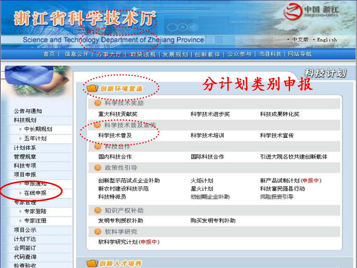Click the feed icon beside 软科学研究

tap(98, 232)
